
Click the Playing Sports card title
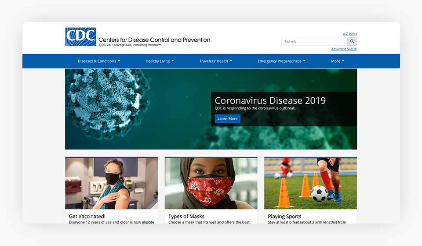(284, 216)
